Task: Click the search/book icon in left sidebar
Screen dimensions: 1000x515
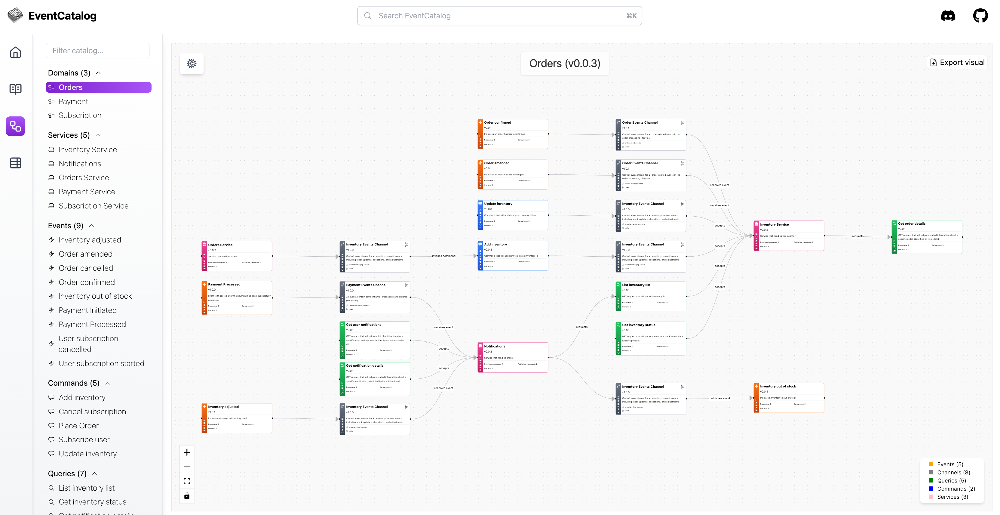Action: click(x=17, y=89)
